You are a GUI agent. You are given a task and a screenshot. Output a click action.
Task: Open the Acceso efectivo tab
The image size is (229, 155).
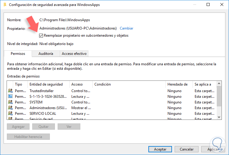click(x=74, y=54)
